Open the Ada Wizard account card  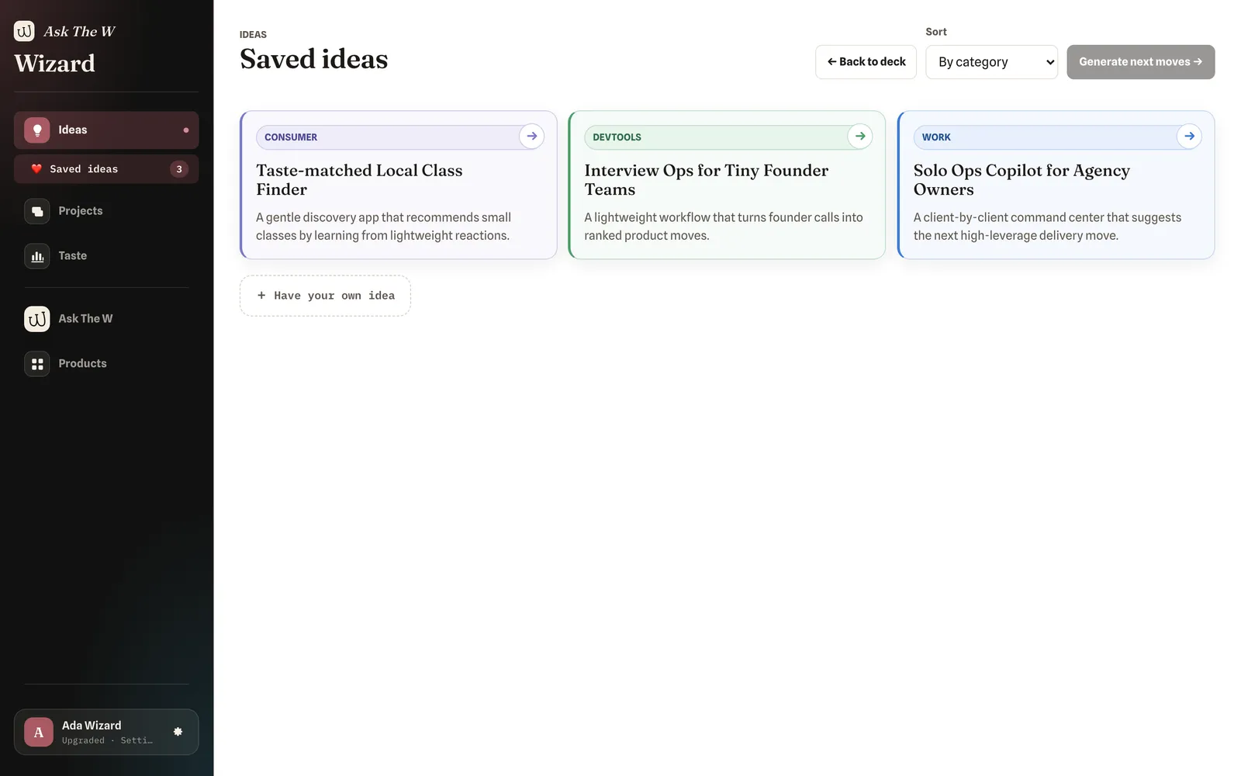point(106,732)
